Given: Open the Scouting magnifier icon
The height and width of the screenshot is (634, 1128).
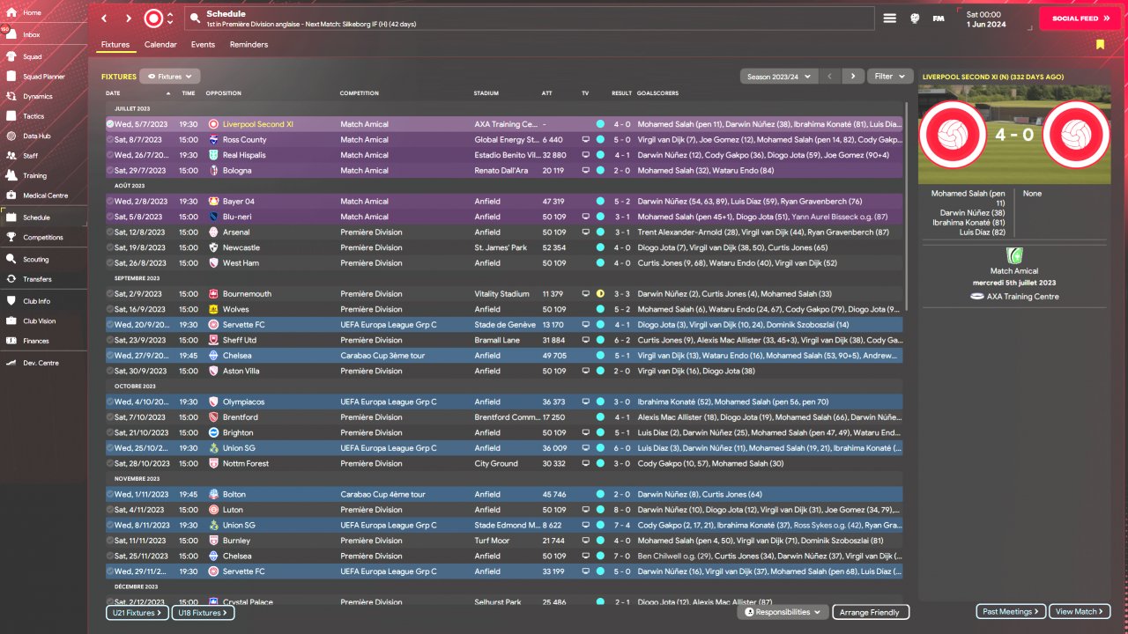Looking at the screenshot, I should click(x=11, y=260).
